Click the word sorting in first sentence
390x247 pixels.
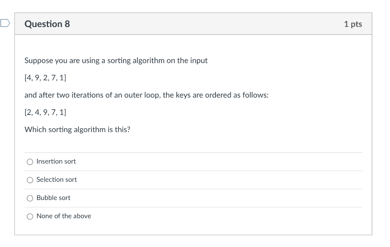coord(119,61)
